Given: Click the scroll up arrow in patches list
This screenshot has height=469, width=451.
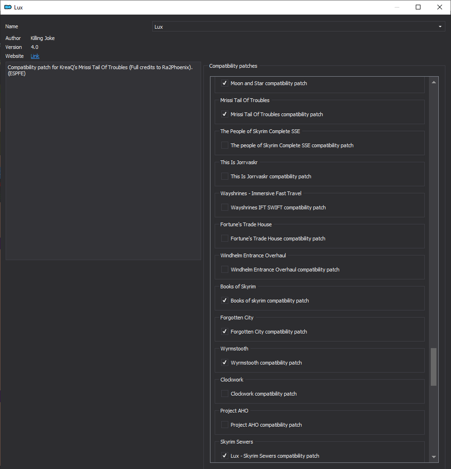Looking at the screenshot, I should (x=434, y=82).
